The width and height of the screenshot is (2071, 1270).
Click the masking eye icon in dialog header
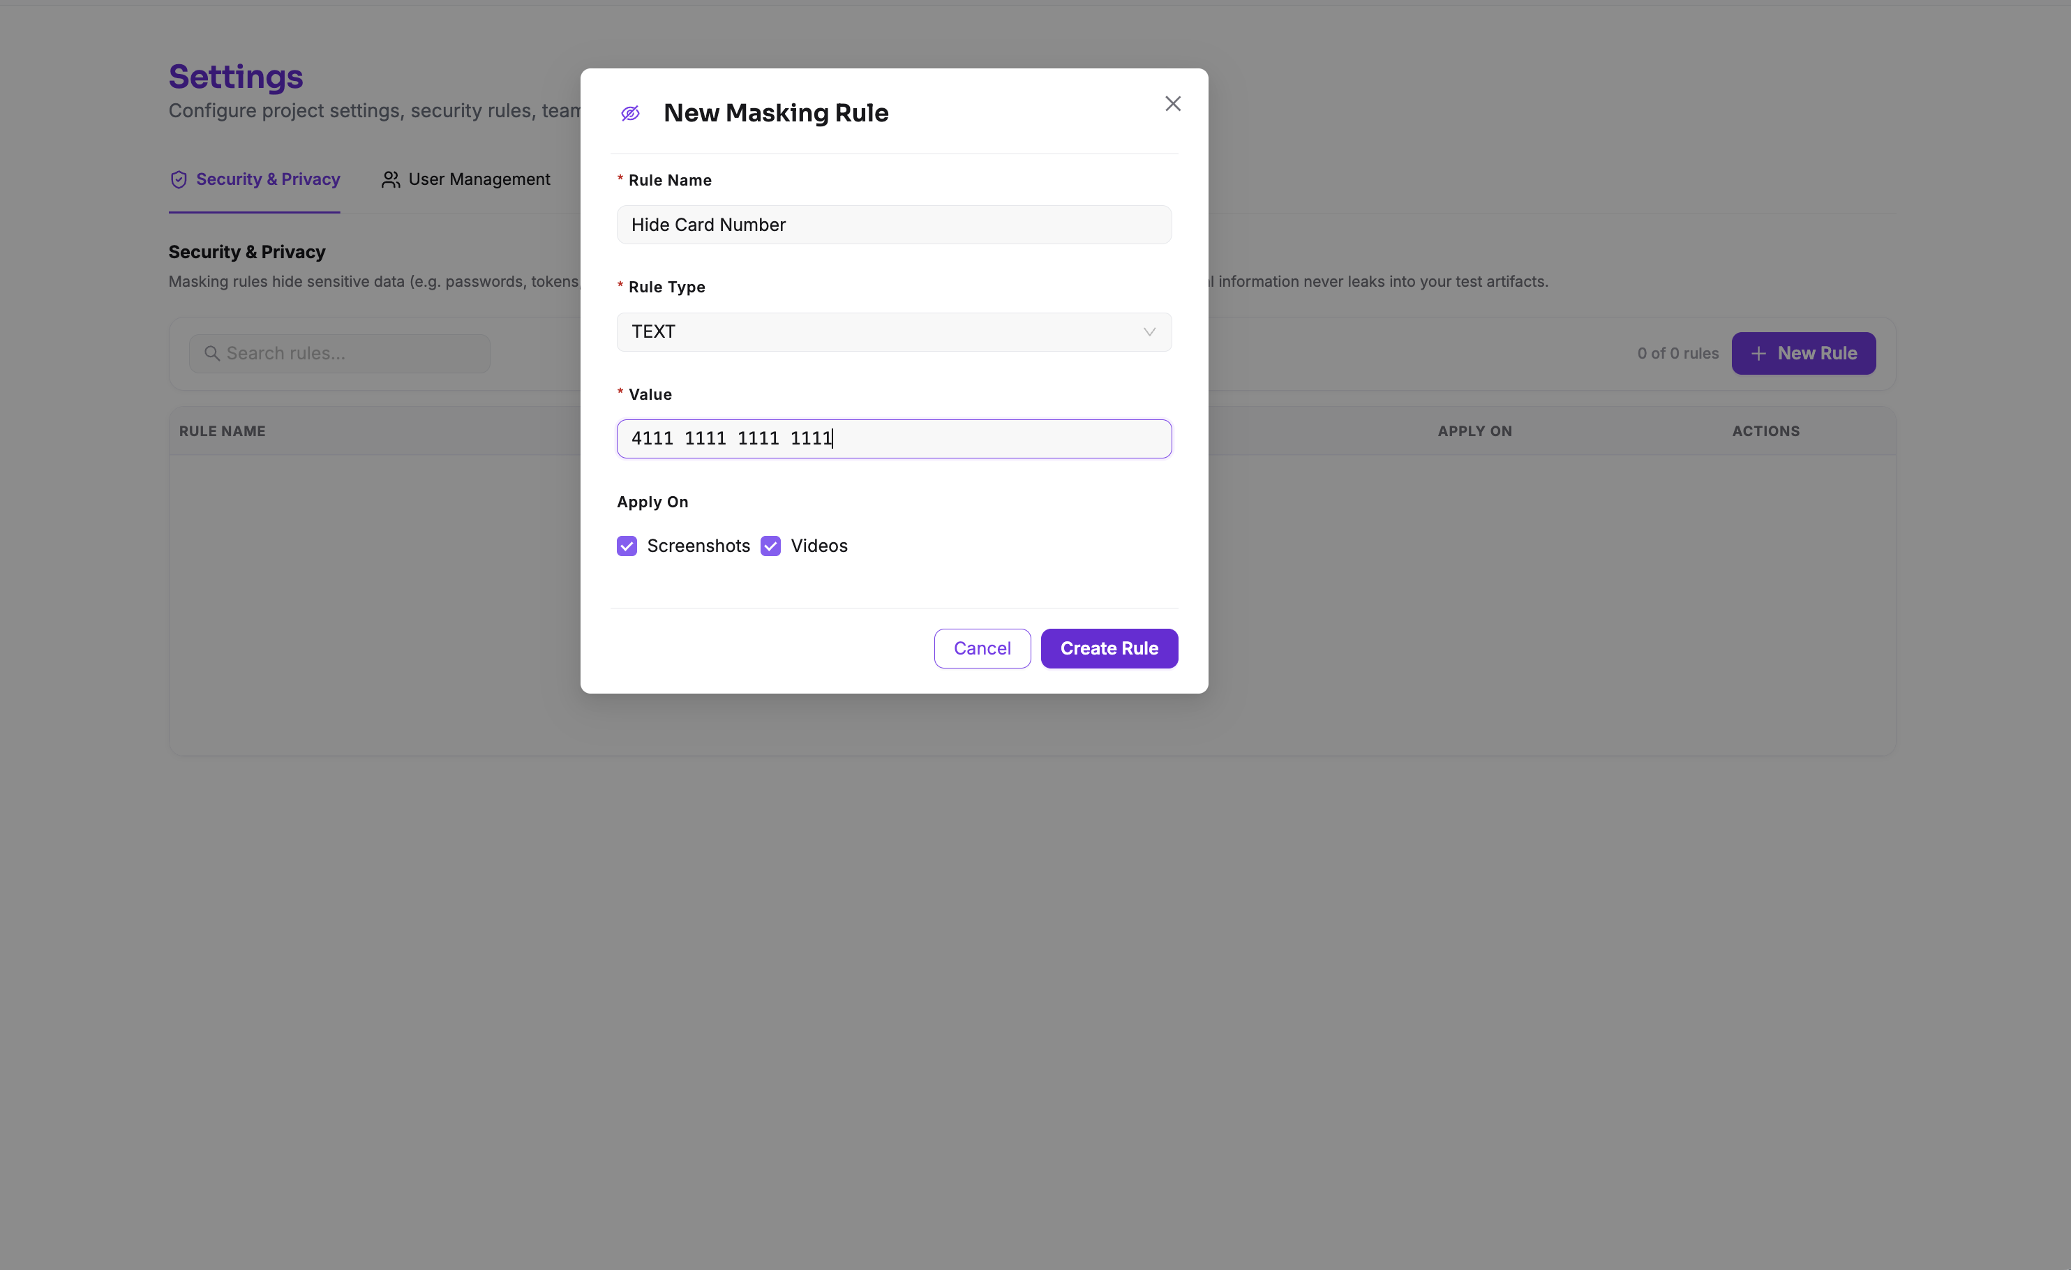630,114
